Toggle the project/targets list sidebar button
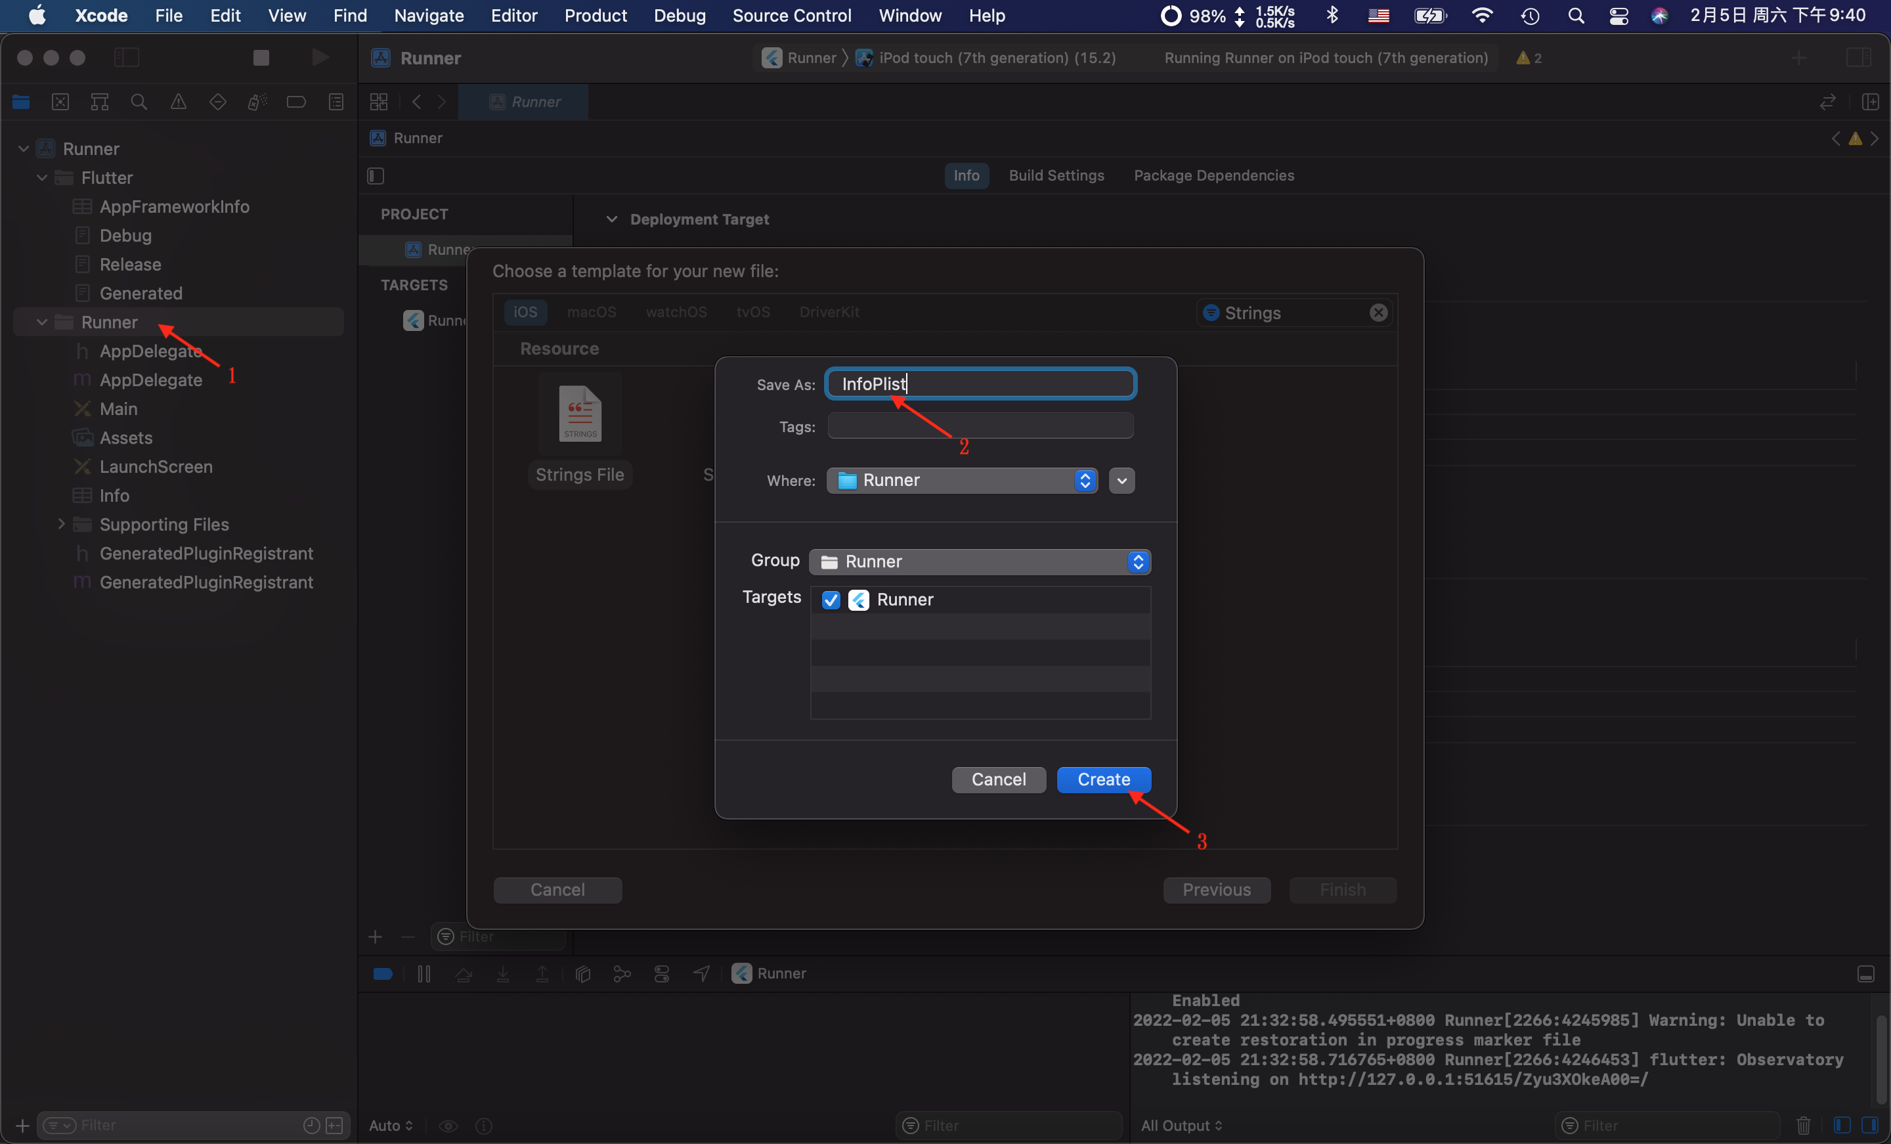Viewport: 1891px width, 1144px height. 376,176
